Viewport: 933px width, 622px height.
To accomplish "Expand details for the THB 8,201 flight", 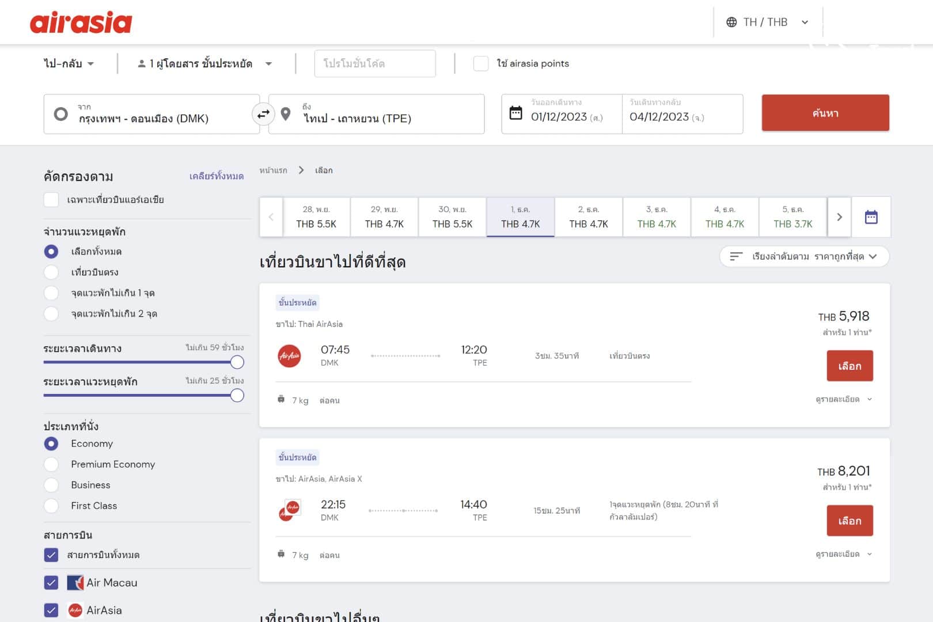I will click(x=844, y=554).
